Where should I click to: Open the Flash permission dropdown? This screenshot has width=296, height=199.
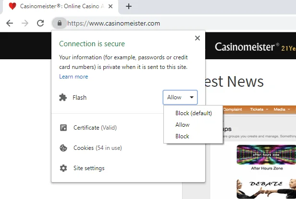180,97
